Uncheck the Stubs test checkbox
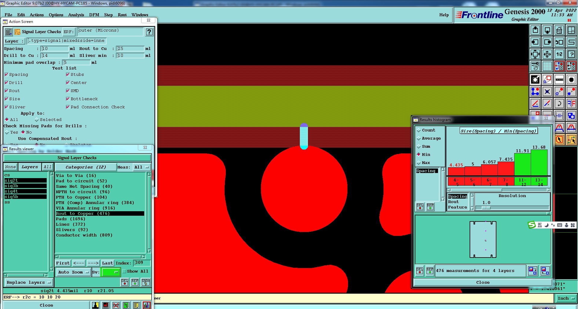The image size is (578, 309). pyautogui.click(x=68, y=74)
